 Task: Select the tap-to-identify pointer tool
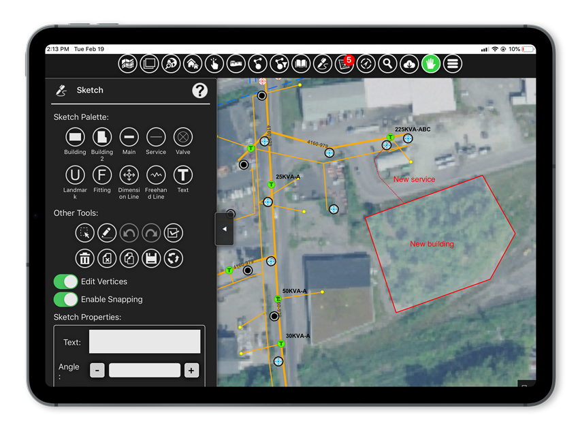point(214,64)
